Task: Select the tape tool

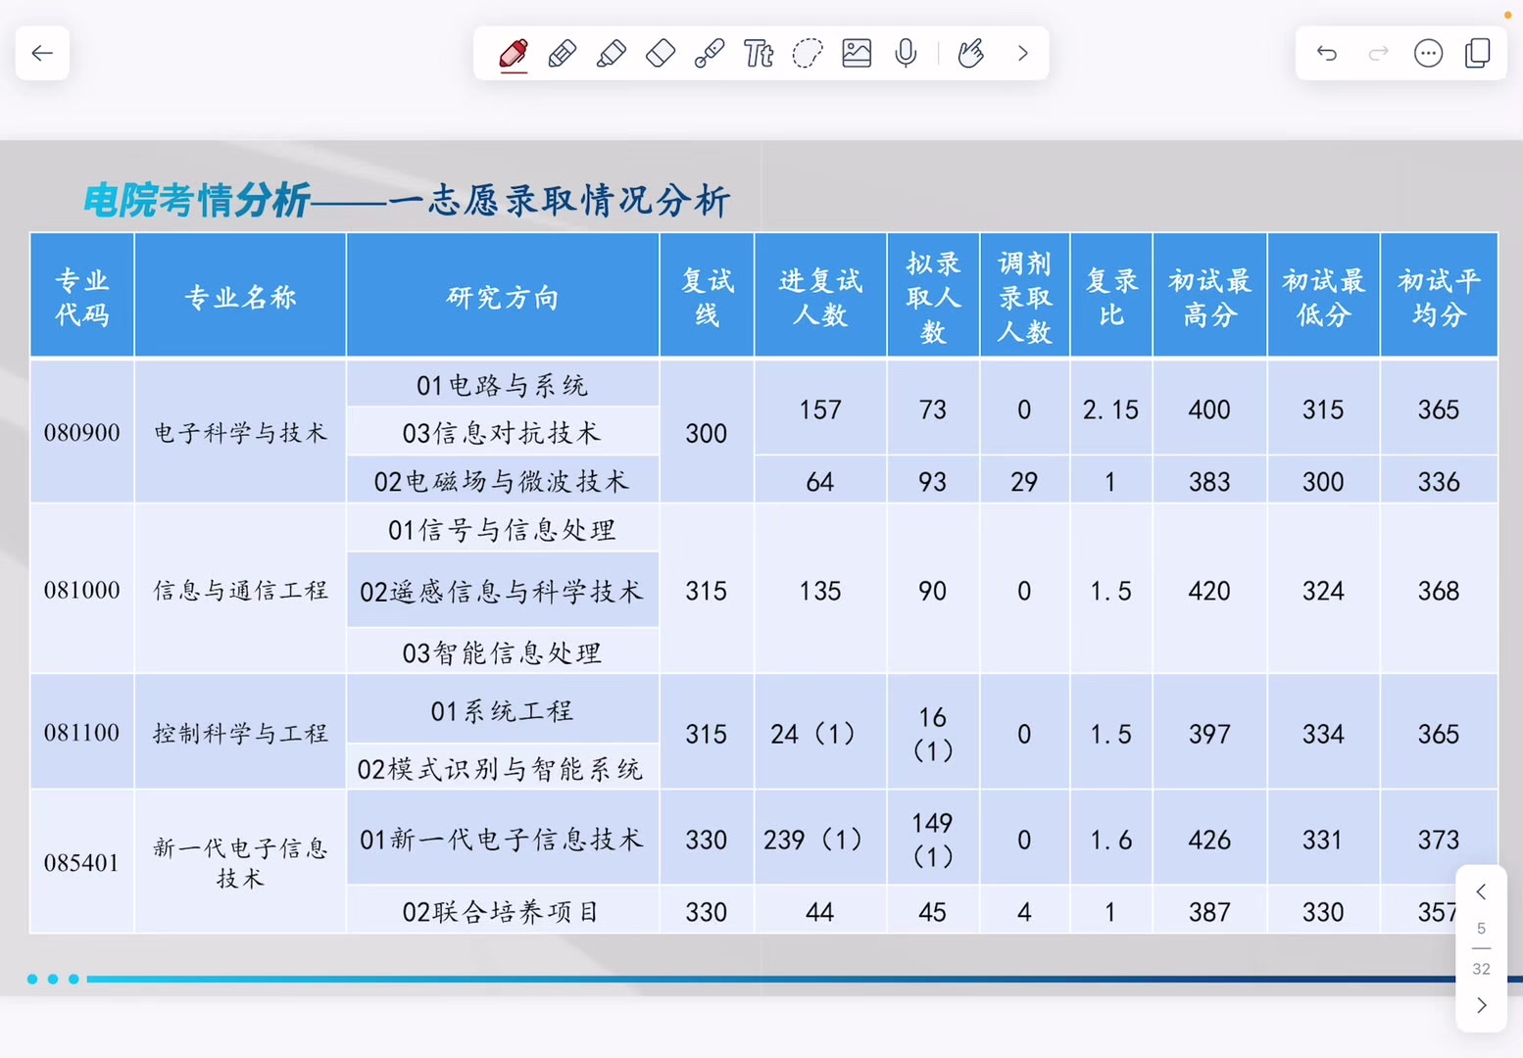Action: click(x=710, y=53)
